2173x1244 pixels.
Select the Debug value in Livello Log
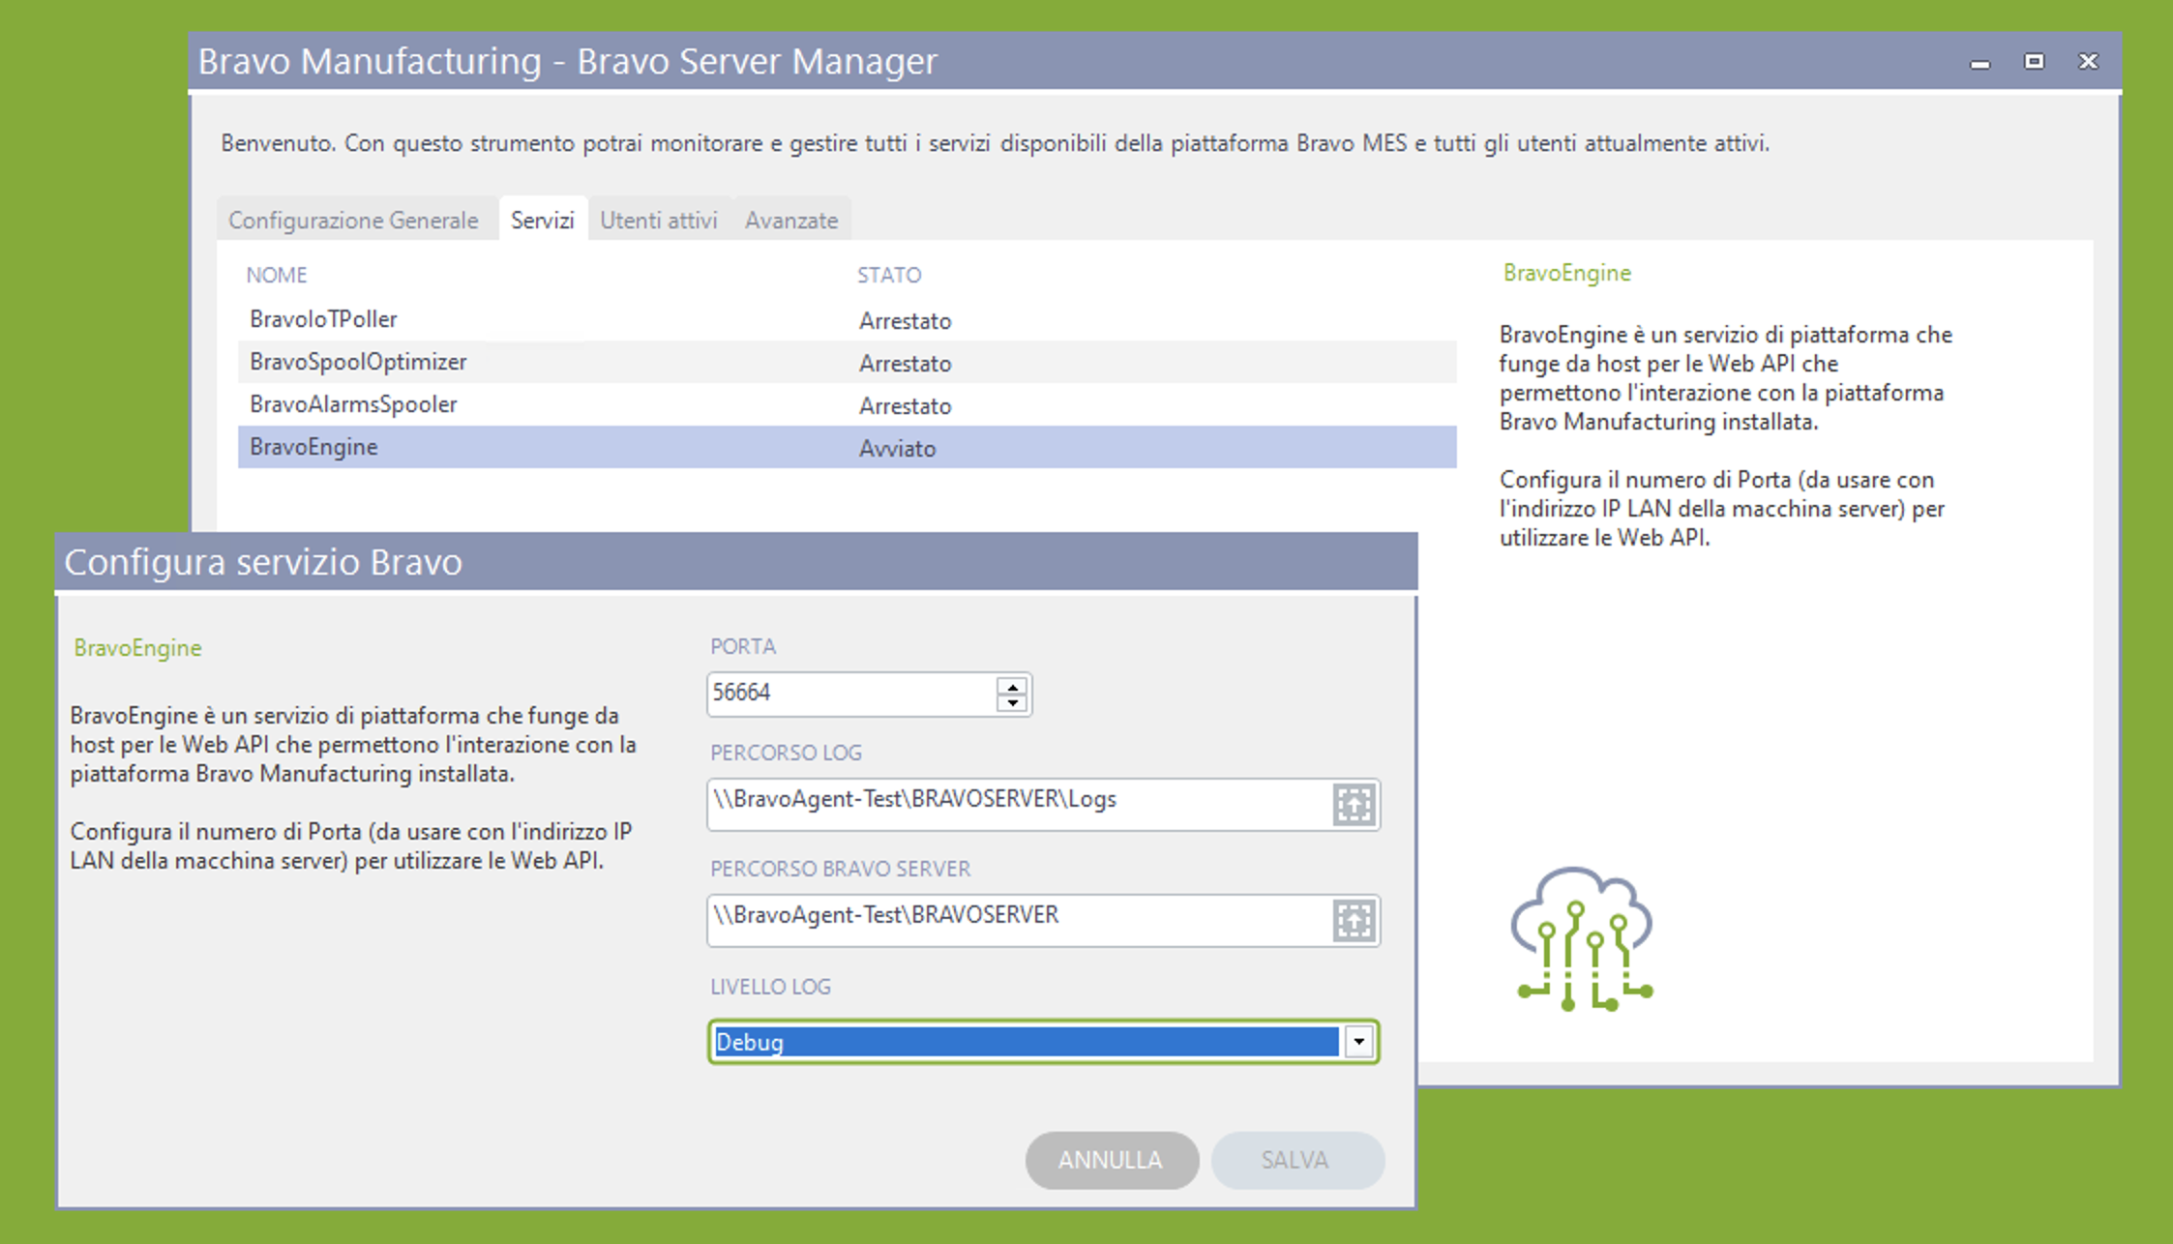(1026, 1042)
